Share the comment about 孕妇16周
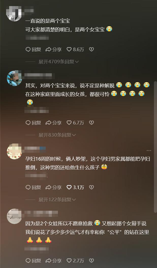 tap(54, 187)
